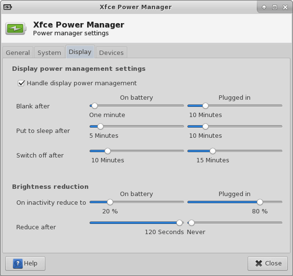
Task: Click the power manager icon in title bar
Action: coord(7,7)
